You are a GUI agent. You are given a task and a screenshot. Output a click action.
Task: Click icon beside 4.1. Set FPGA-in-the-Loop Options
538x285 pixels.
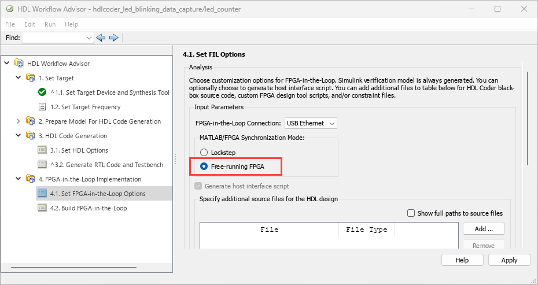pyautogui.click(x=42, y=194)
